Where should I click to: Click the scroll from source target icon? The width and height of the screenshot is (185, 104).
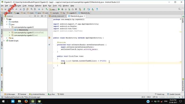point(35,16)
